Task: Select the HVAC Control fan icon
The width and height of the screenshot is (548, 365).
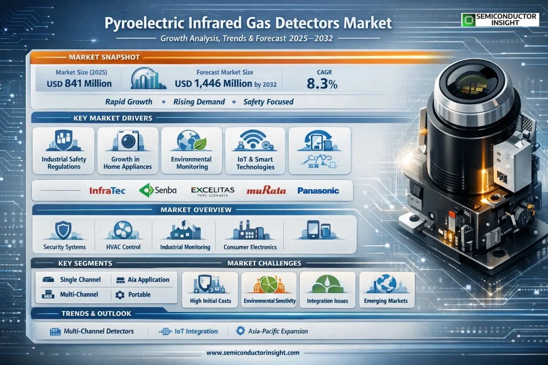Action: tap(123, 231)
